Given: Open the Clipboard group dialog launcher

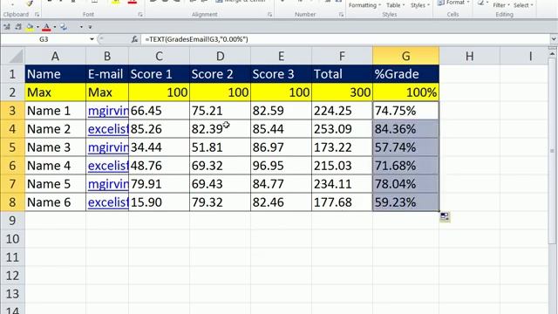Looking at the screenshot, I should tap(37, 15).
